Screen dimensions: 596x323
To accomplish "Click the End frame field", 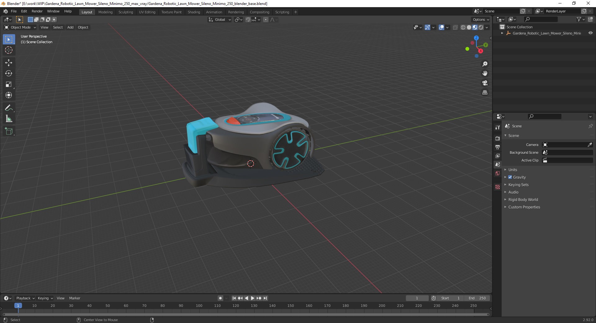I will tap(477, 298).
